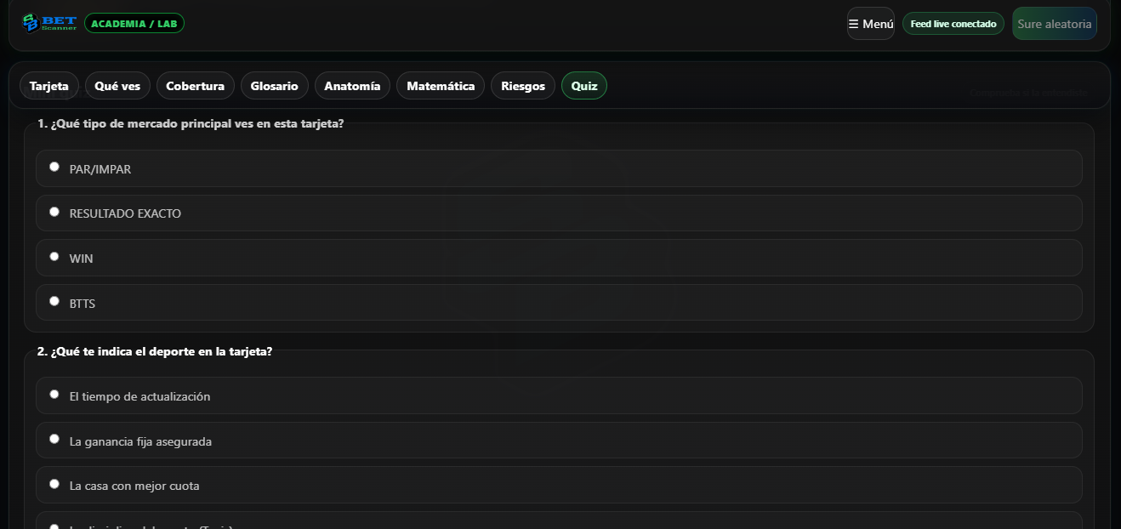Viewport: 1121px width, 529px height.
Task: Switch to the Anatomía tab
Action: [x=352, y=85]
